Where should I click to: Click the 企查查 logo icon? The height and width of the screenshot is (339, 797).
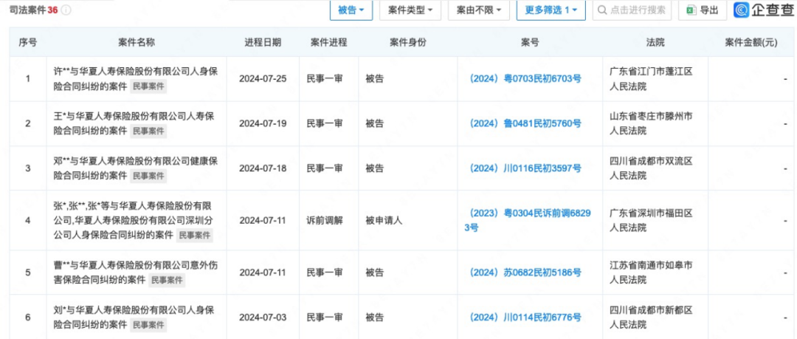pyautogui.click(x=742, y=10)
